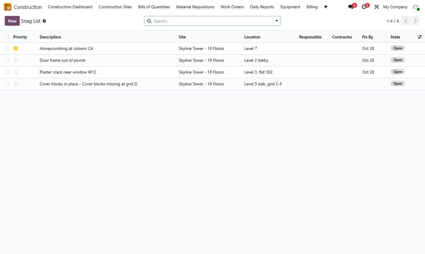Open the My Company switcher
Screen dimensions: 425x254
pyautogui.click(x=395, y=7)
